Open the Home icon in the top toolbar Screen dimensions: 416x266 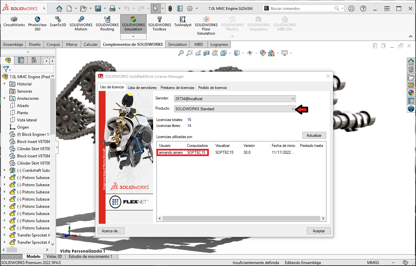pos(59,9)
